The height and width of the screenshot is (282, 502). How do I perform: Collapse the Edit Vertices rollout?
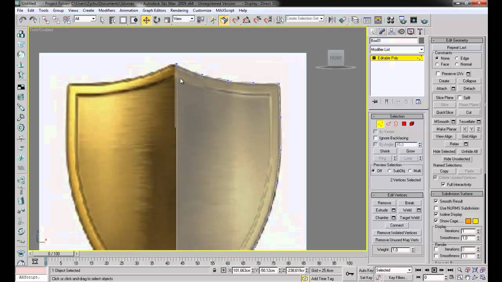(x=397, y=195)
